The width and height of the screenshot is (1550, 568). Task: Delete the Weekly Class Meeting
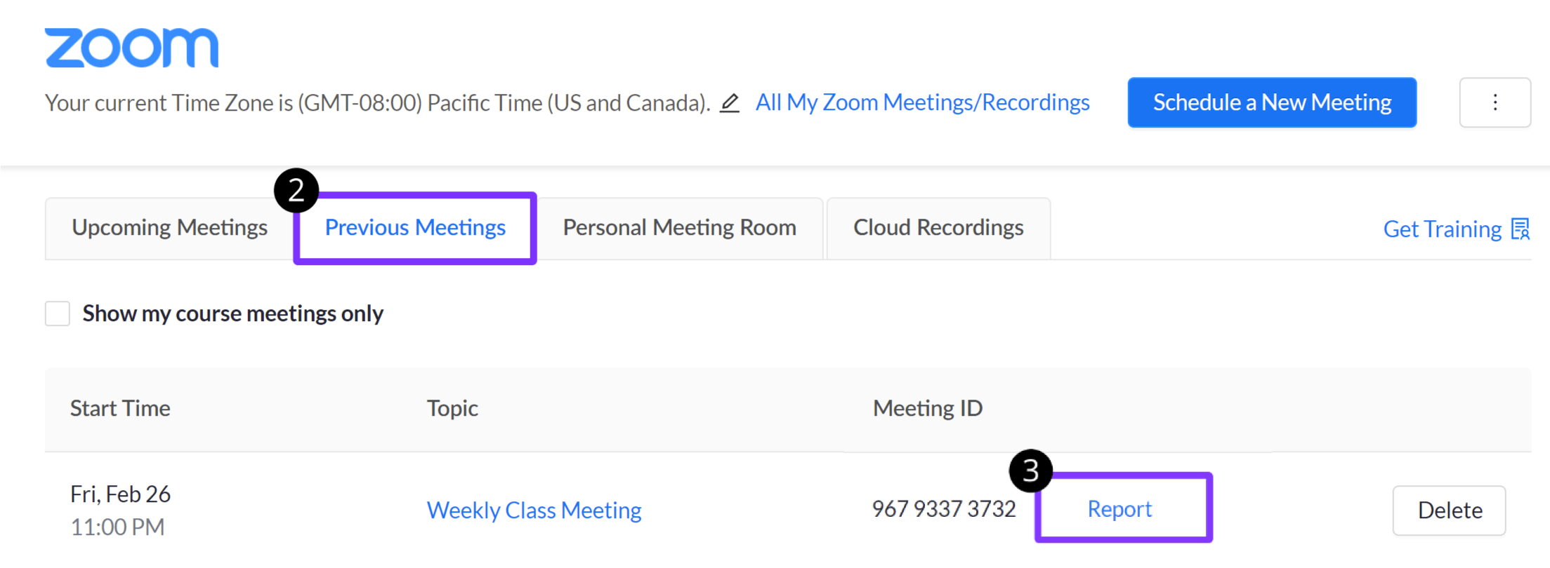(1448, 510)
